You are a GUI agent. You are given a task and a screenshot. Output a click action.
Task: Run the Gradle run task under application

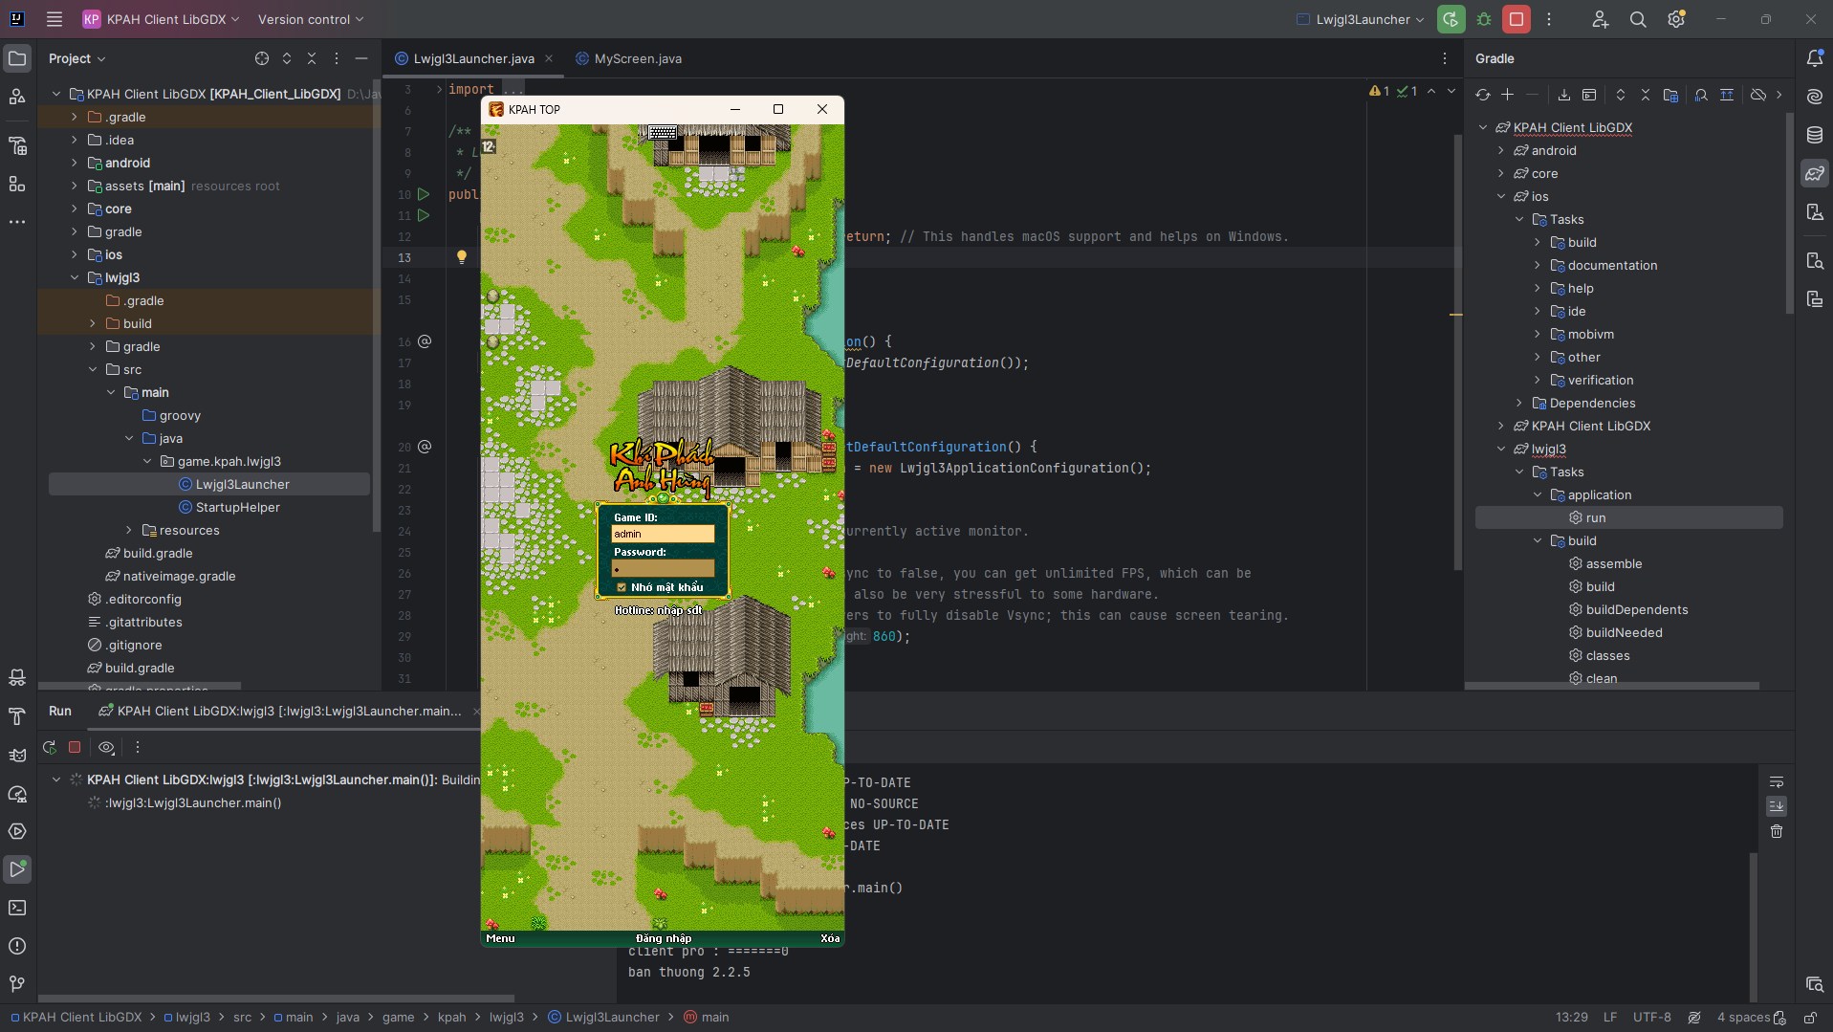click(x=1596, y=517)
